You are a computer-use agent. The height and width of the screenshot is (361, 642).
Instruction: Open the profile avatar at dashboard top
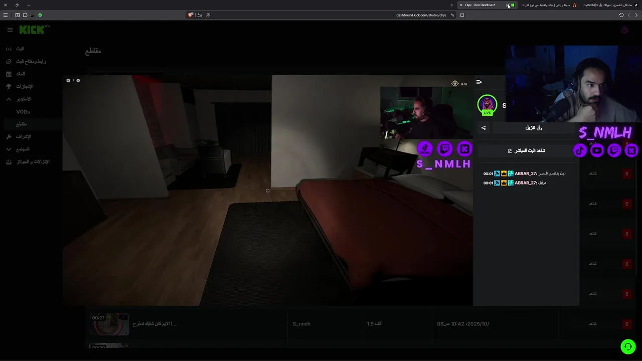point(624,30)
